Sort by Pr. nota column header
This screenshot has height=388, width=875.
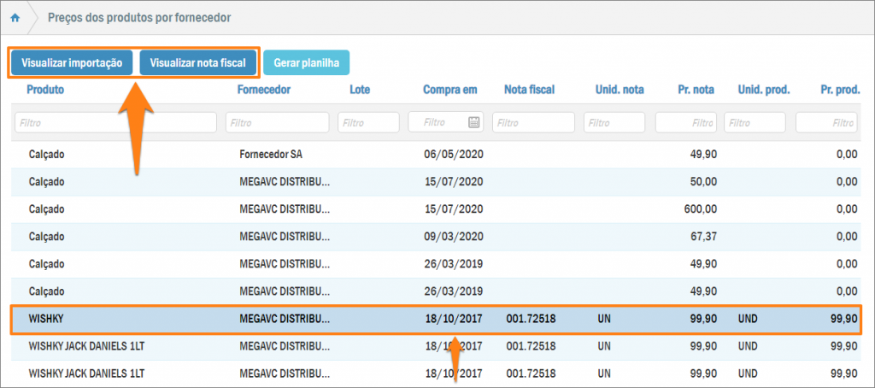[x=696, y=90]
